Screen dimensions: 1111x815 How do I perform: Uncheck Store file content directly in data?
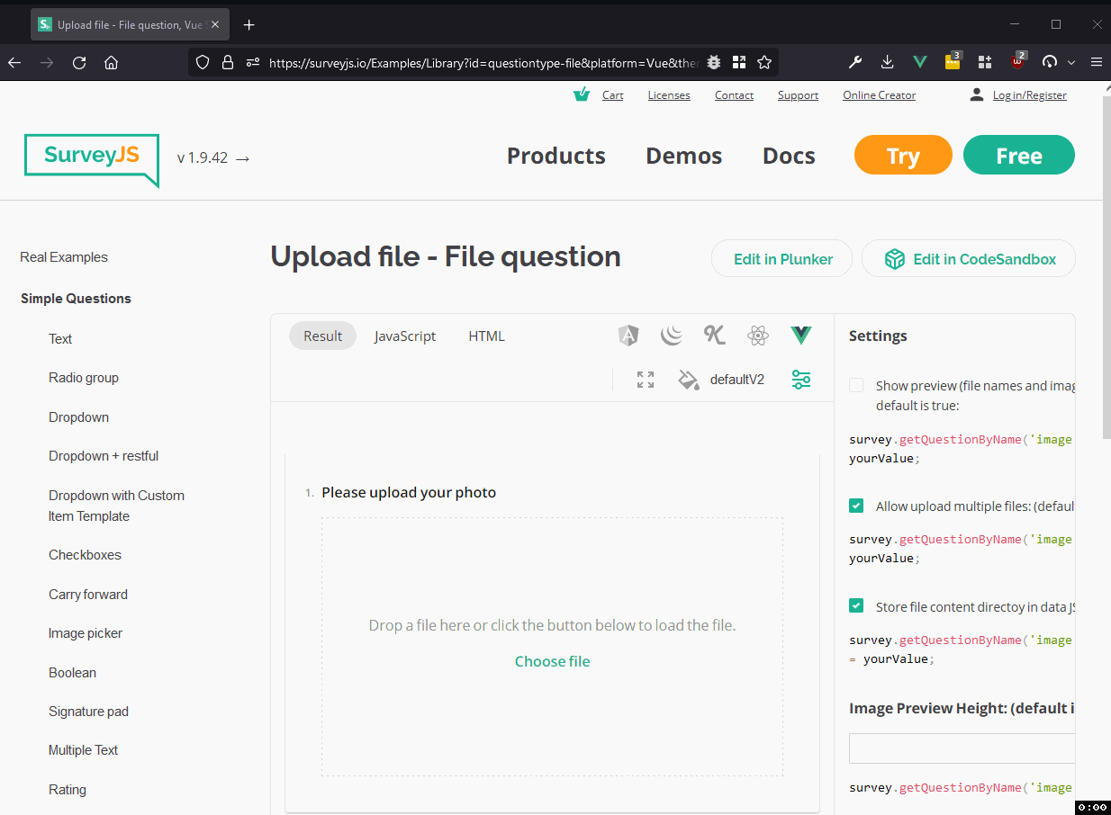coord(855,605)
